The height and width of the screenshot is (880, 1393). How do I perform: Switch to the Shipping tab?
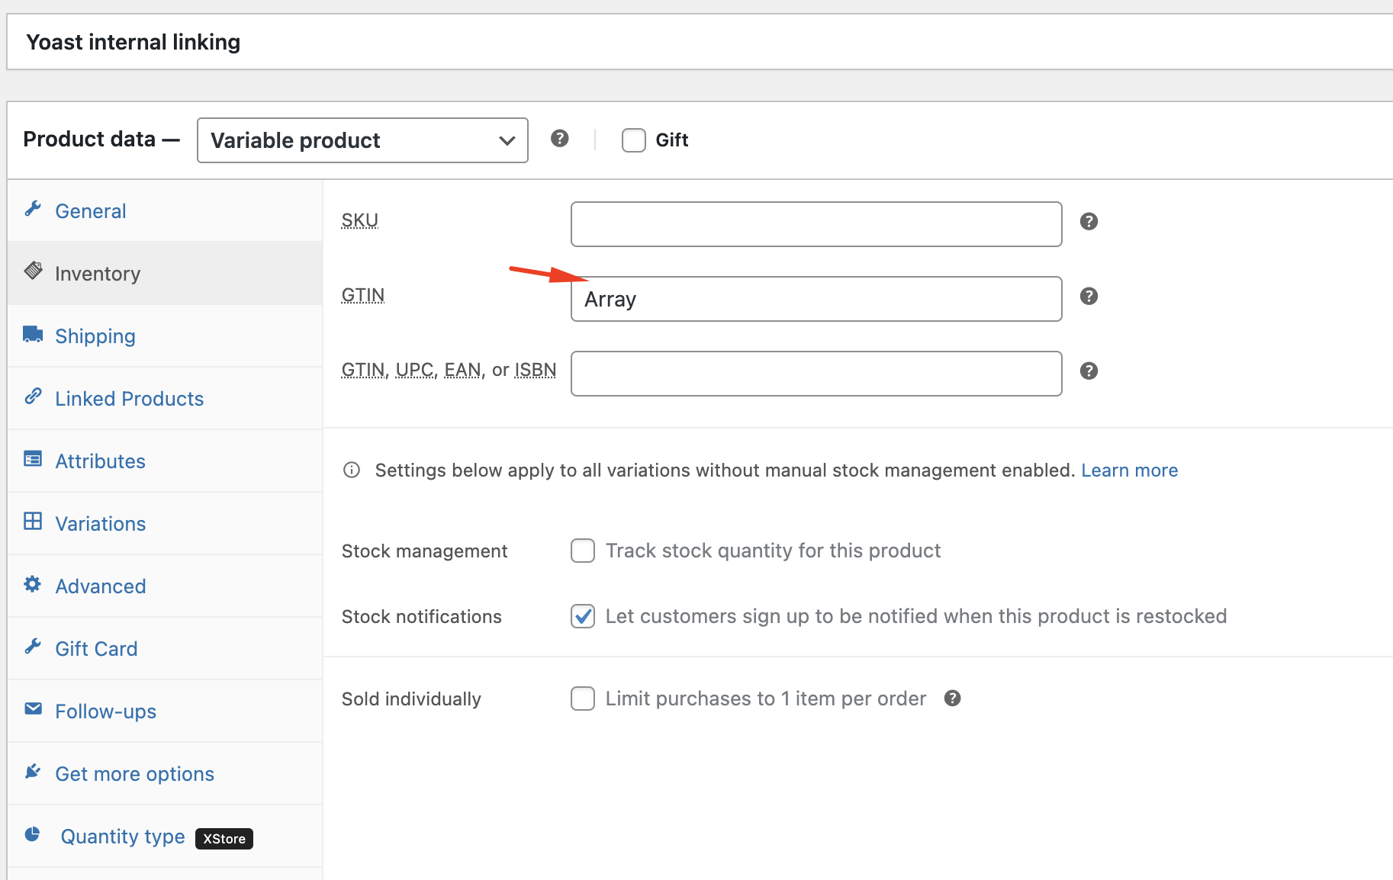(x=166, y=336)
